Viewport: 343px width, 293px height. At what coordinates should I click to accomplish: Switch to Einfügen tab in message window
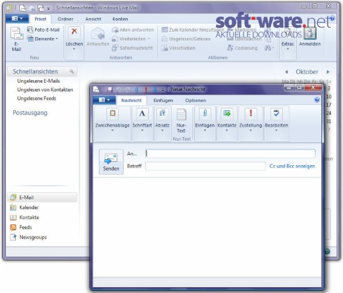pyautogui.click(x=163, y=100)
